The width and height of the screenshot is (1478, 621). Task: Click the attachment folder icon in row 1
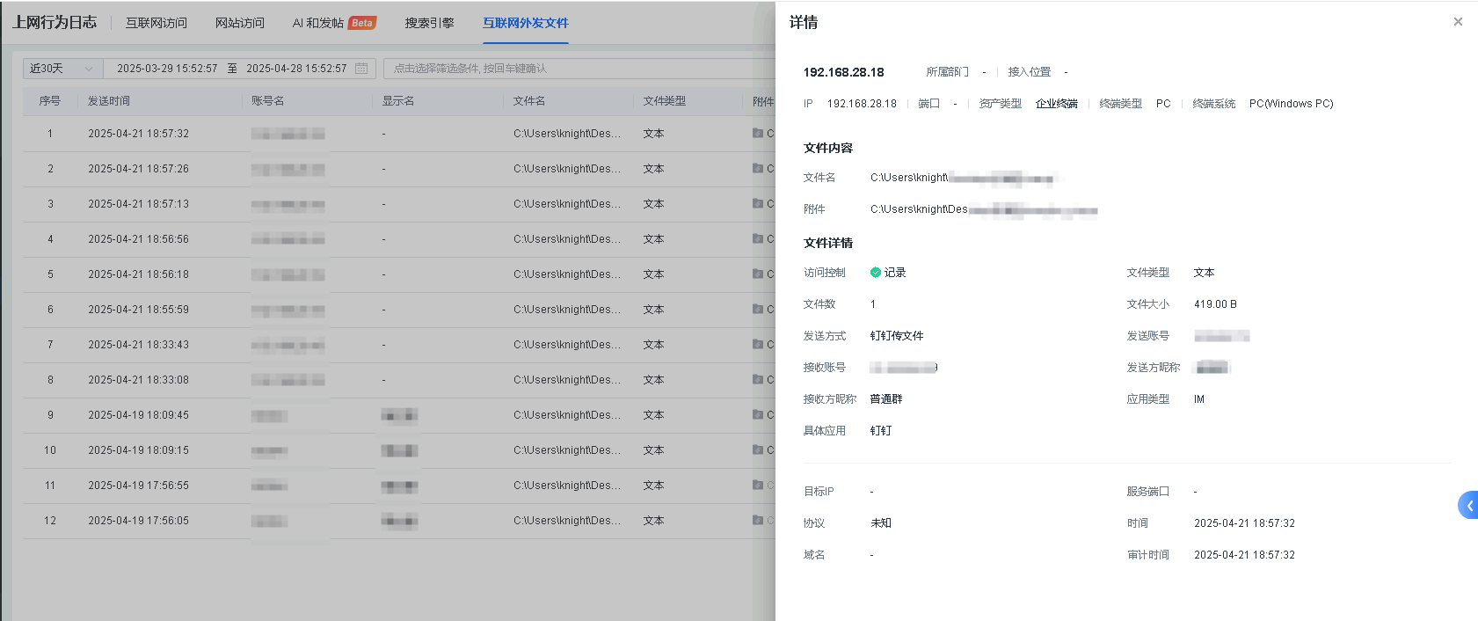[x=757, y=134]
